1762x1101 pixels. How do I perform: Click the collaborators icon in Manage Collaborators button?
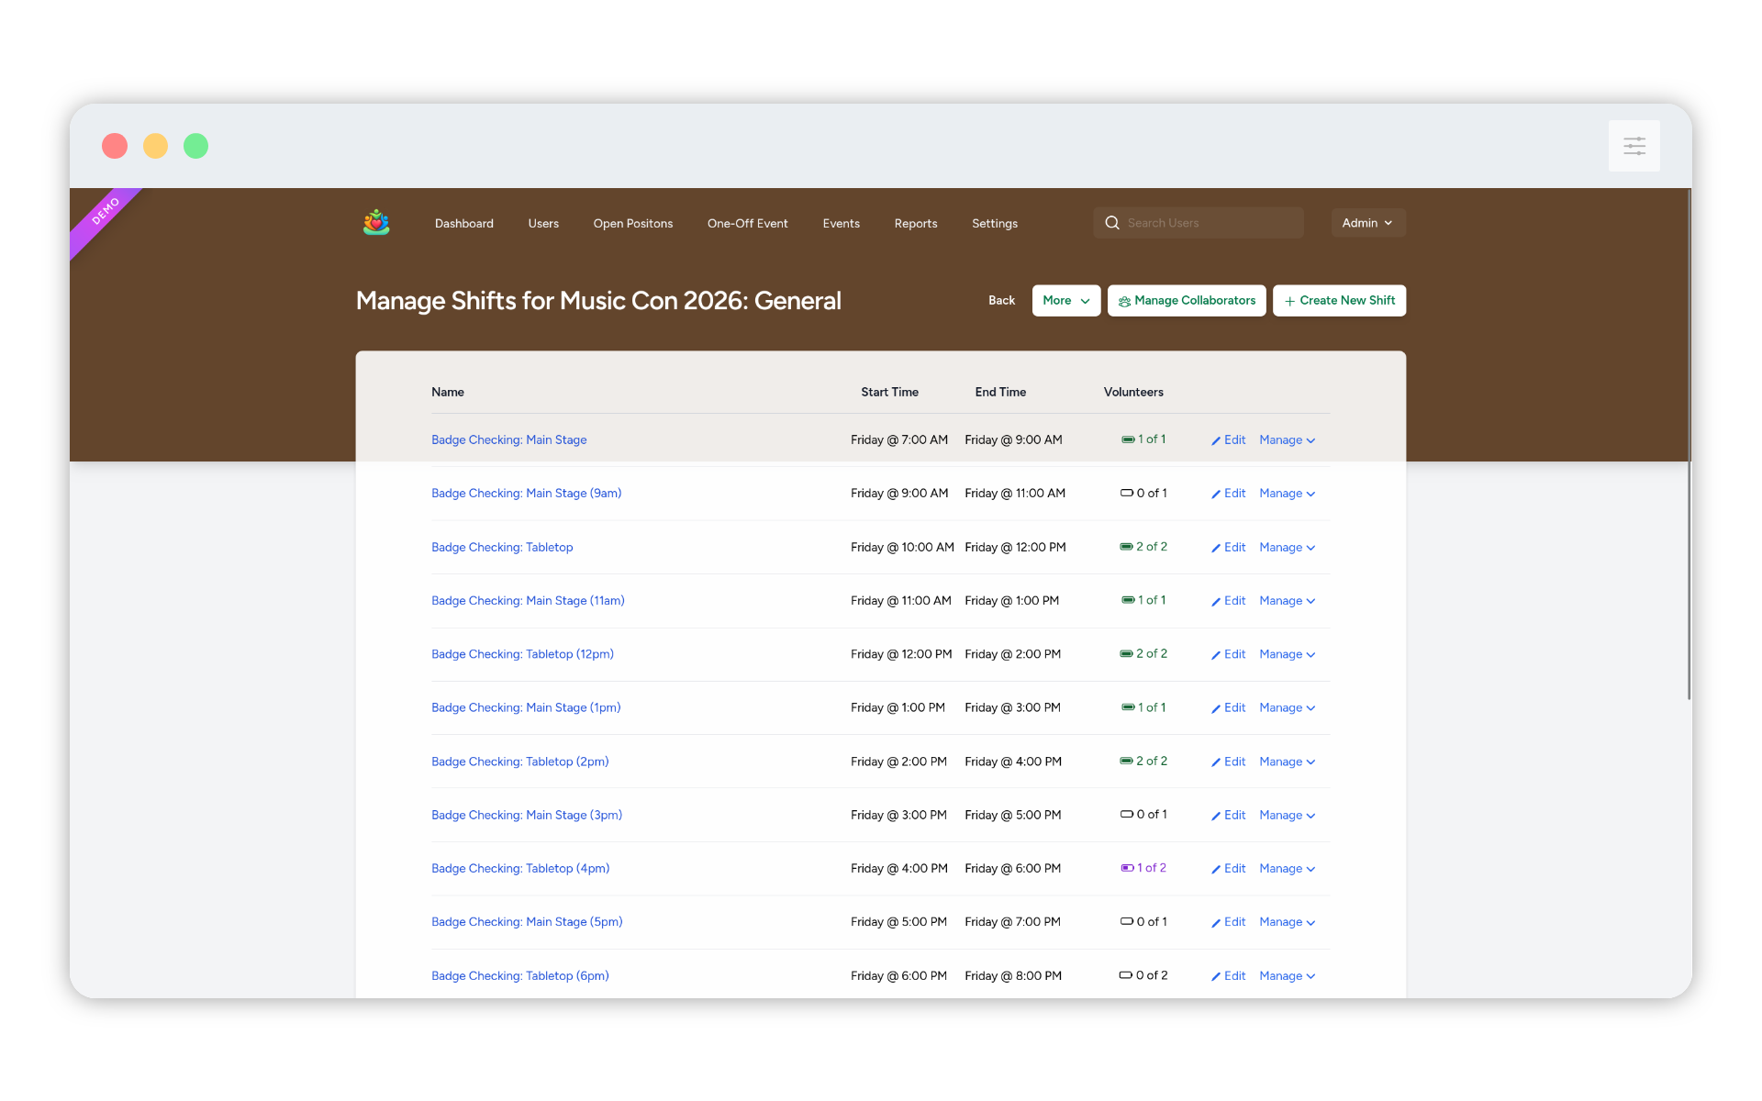click(x=1124, y=301)
